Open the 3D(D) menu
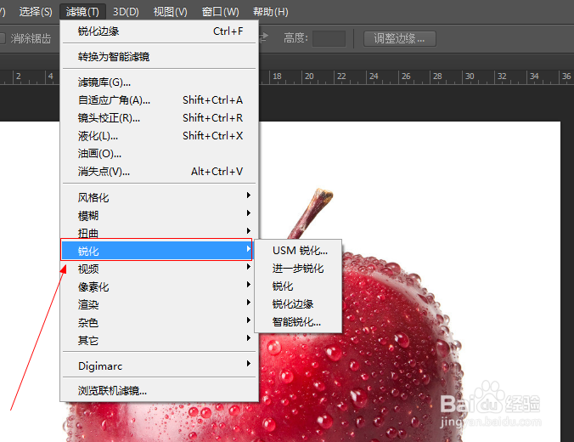Screen dimensions: 574x442 (126, 12)
